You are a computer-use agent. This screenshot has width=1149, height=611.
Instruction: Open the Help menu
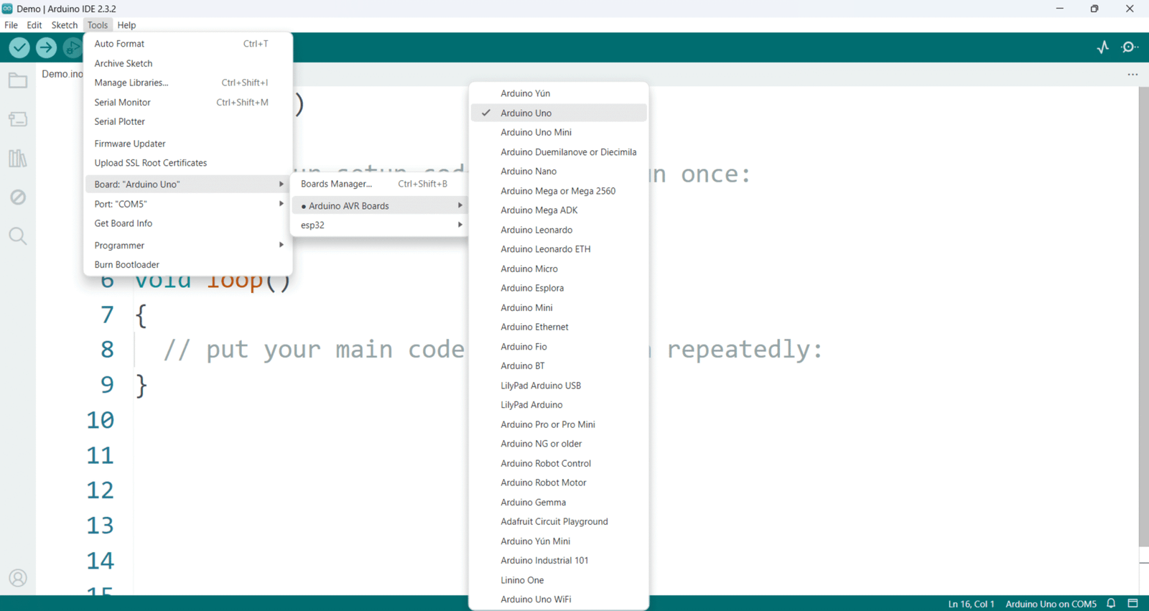click(x=126, y=25)
